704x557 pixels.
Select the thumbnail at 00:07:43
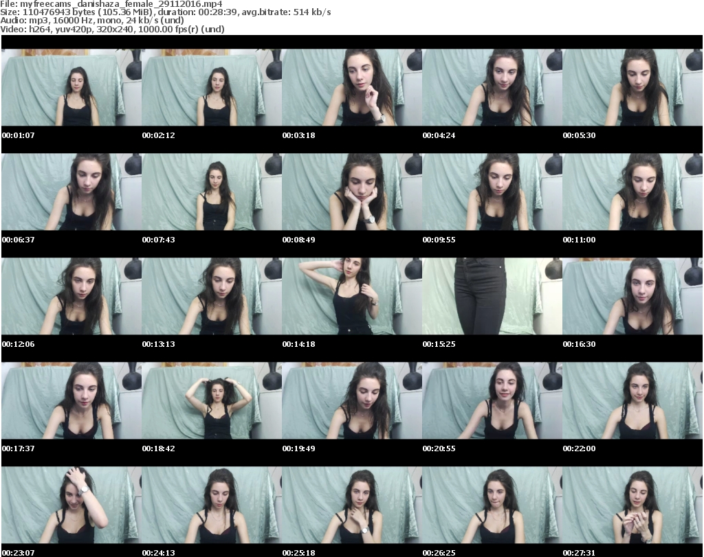point(211,192)
